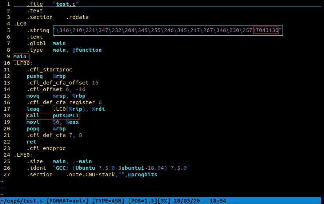Click the ret instruction on line 22
Screen dimensions: 324x204
click(x=31, y=142)
